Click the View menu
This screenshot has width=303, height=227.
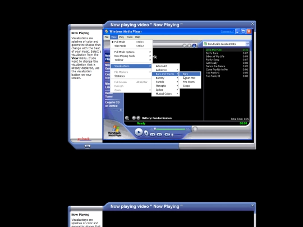[114, 37]
